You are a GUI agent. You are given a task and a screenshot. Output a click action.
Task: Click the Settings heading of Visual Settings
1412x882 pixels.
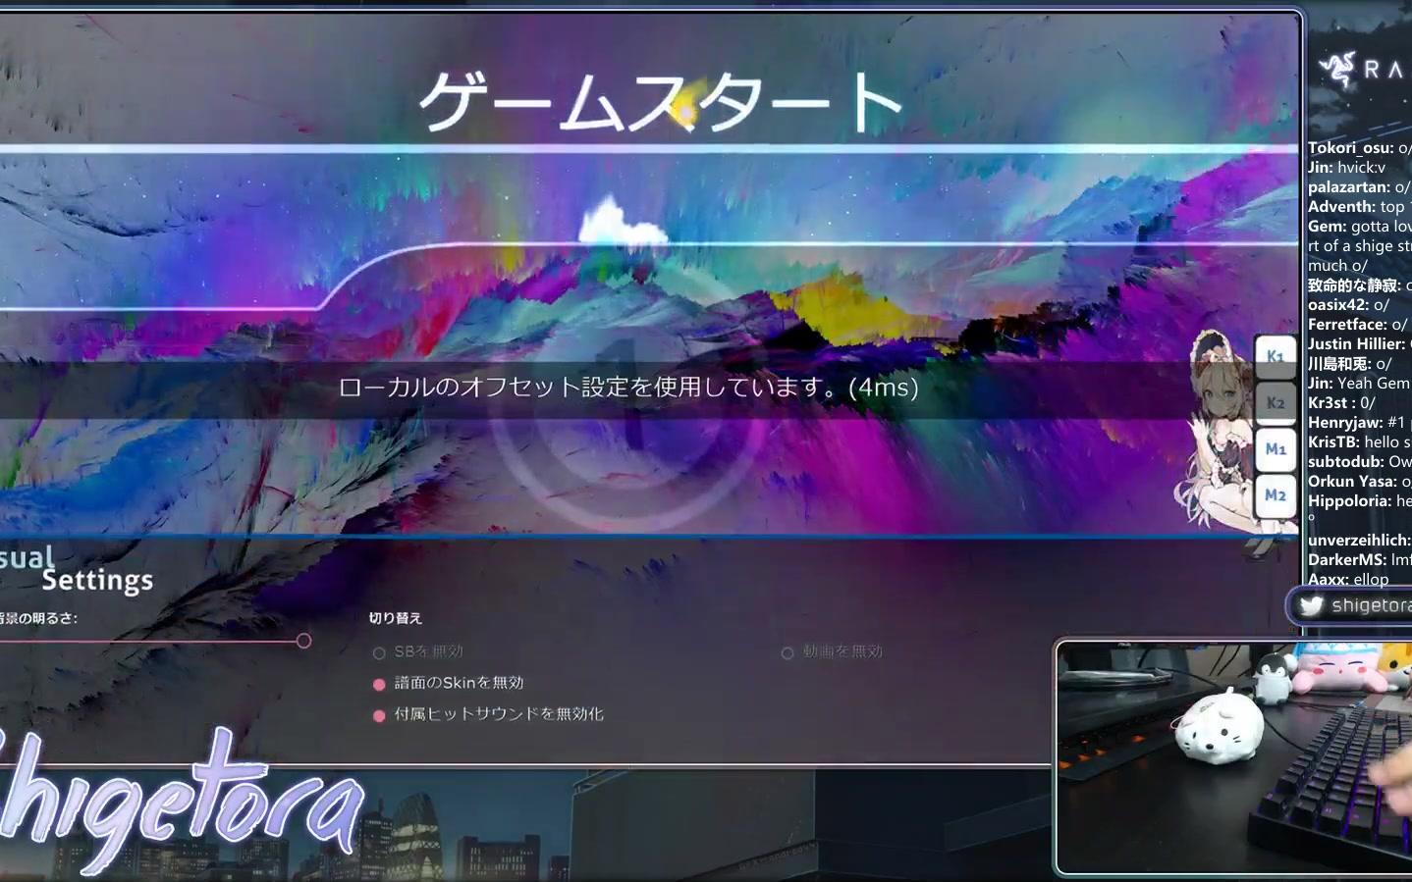tap(97, 581)
